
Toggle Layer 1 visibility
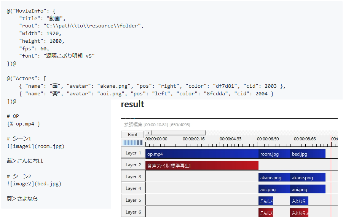pos(133,153)
